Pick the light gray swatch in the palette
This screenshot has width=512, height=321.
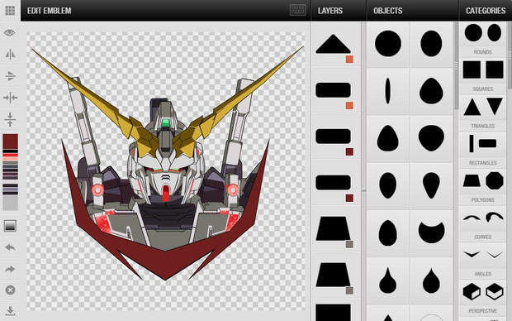[10, 203]
